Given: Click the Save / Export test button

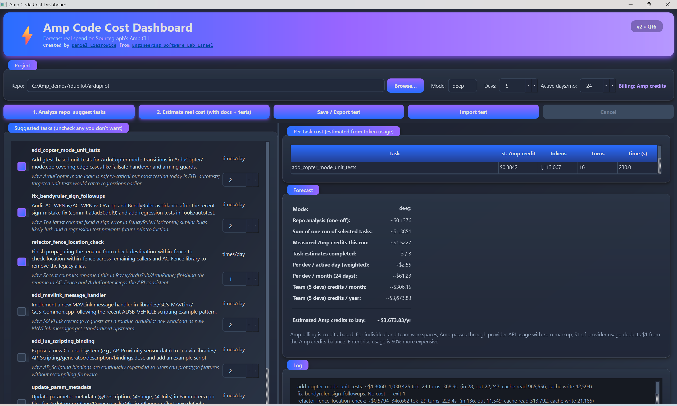Looking at the screenshot, I should [x=338, y=112].
